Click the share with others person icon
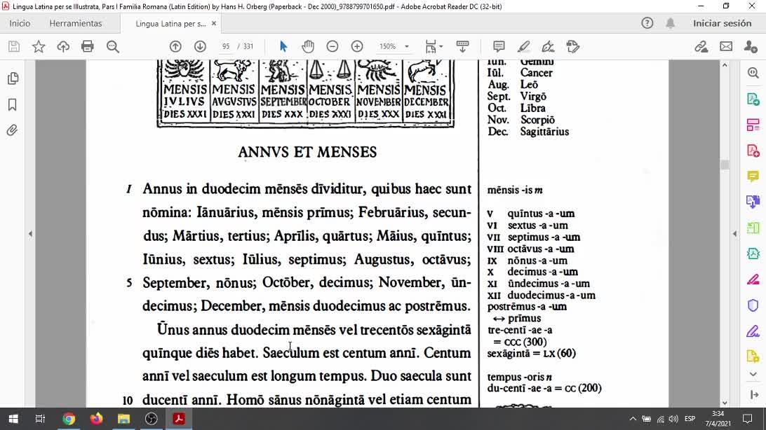 (x=751, y=46)
